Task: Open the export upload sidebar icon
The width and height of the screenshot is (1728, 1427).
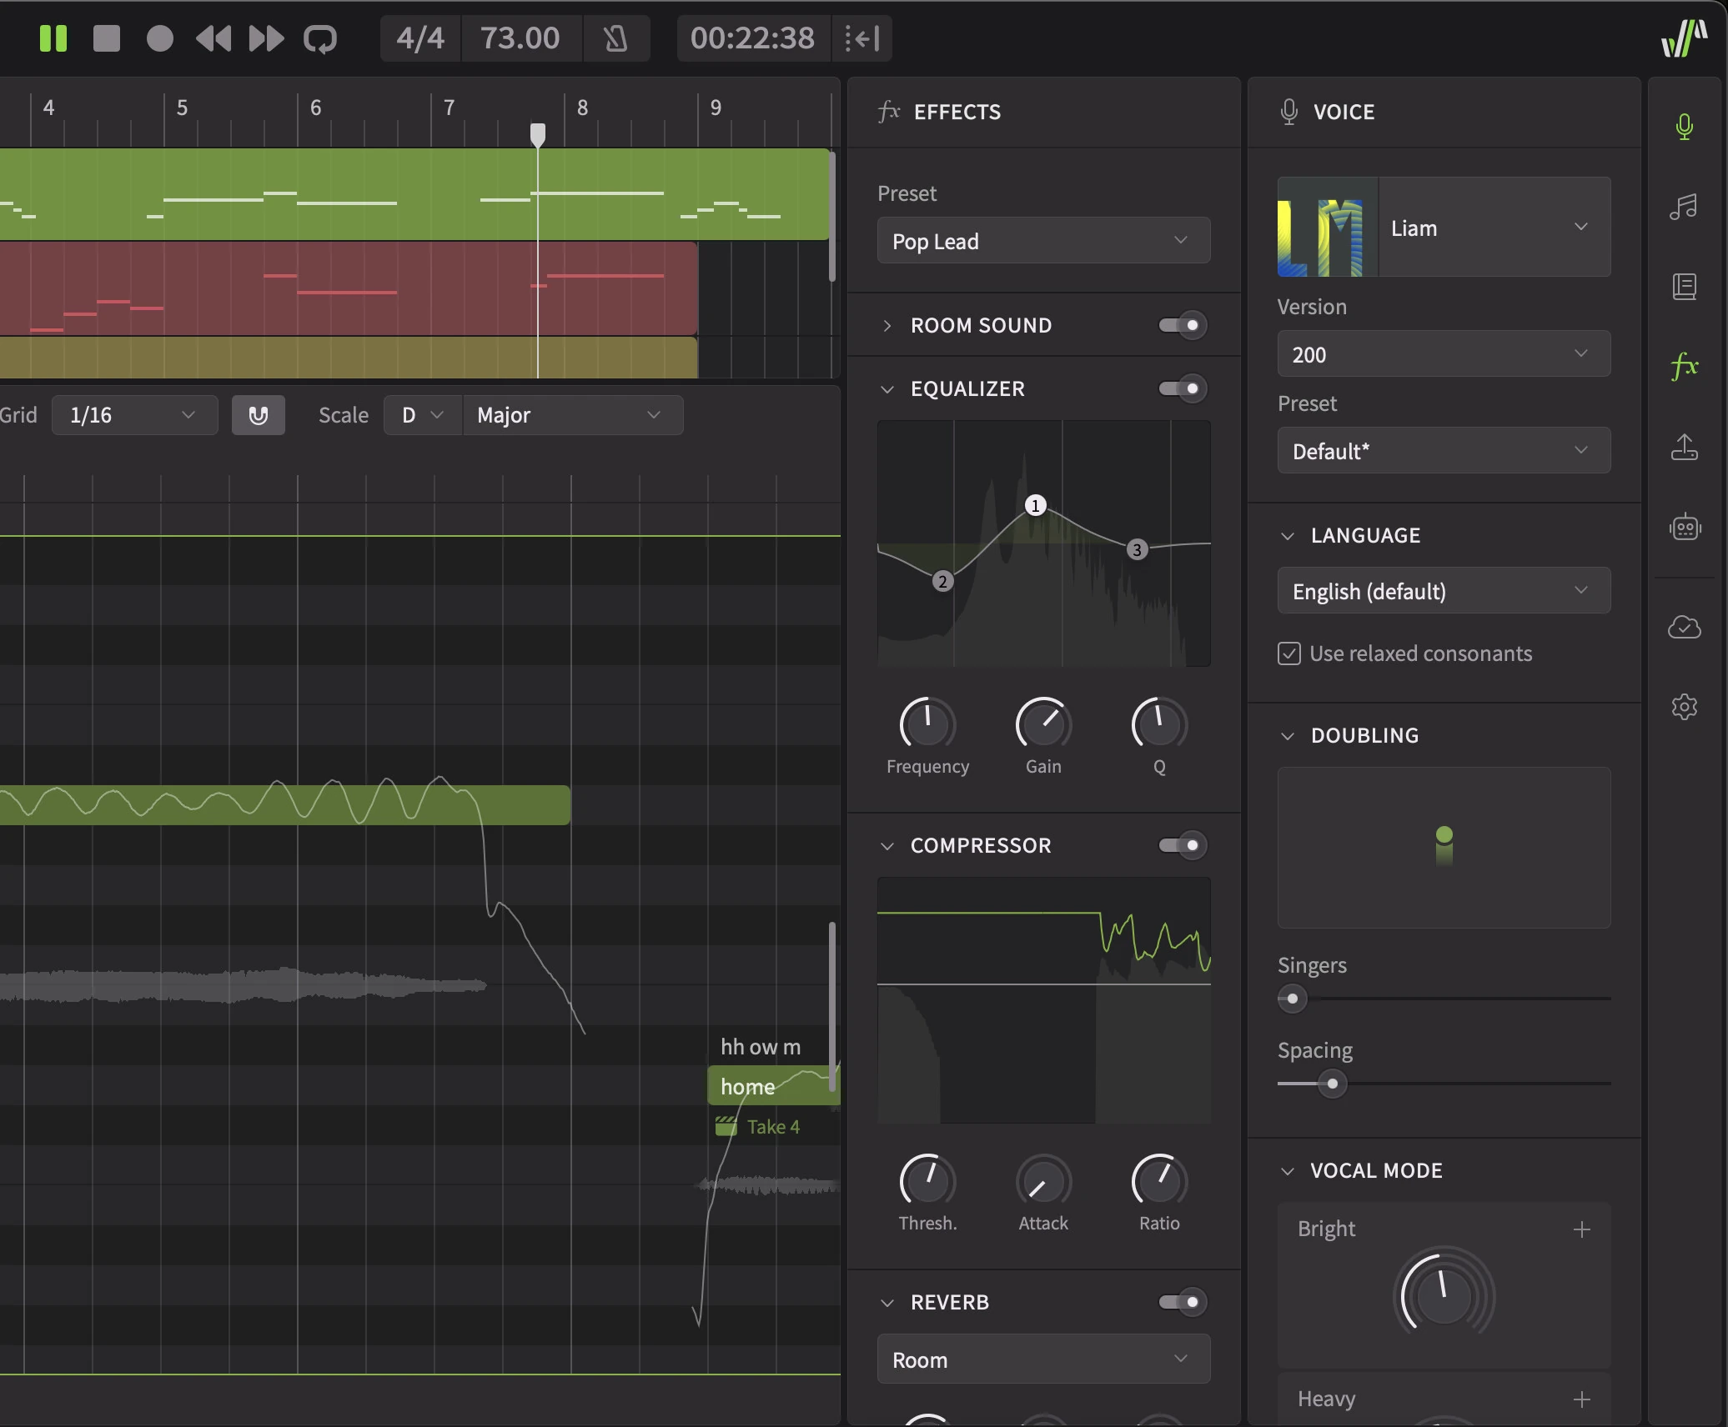Action: tap(1684, 448)
